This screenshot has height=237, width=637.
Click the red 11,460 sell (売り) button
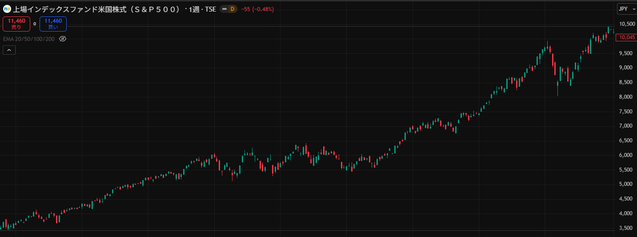click(16, 24)
